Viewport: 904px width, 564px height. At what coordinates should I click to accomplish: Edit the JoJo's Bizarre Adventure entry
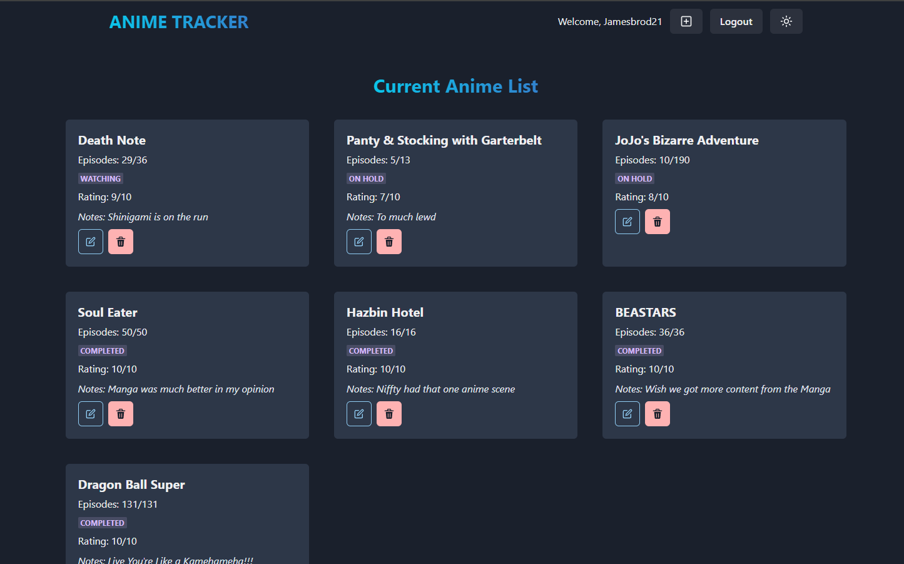point(627,222)
